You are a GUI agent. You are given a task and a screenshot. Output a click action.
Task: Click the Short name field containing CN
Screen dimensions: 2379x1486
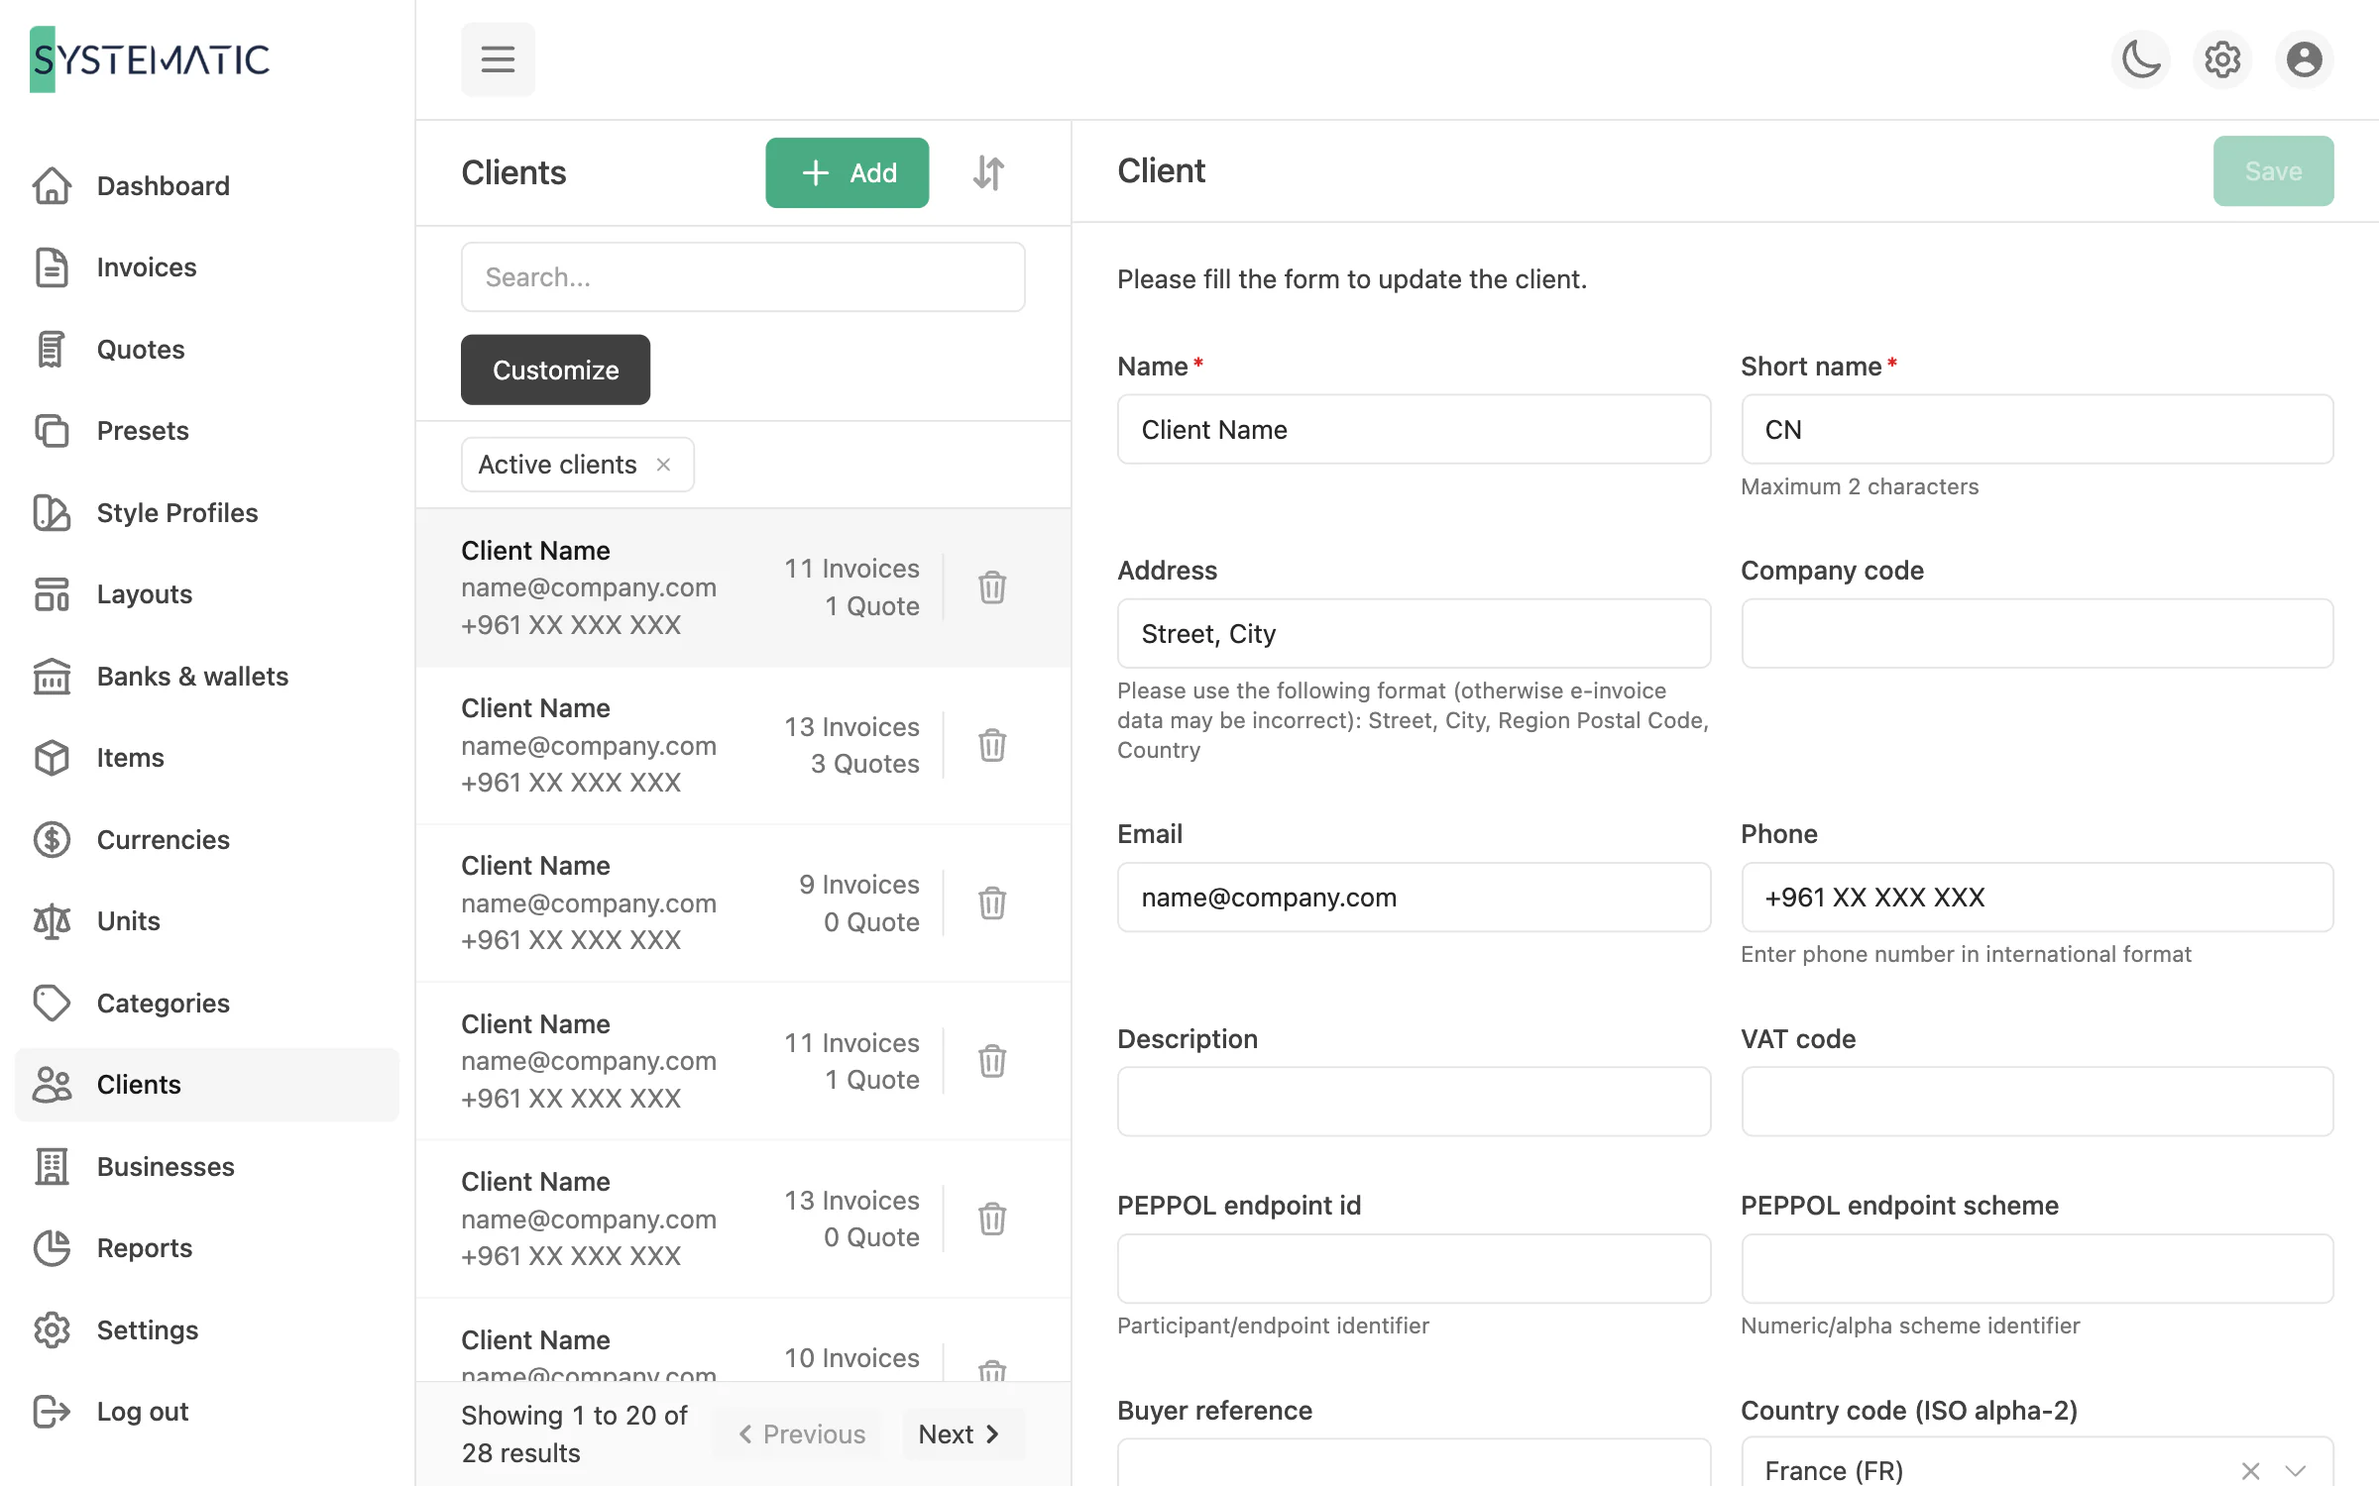point(2037,429)
